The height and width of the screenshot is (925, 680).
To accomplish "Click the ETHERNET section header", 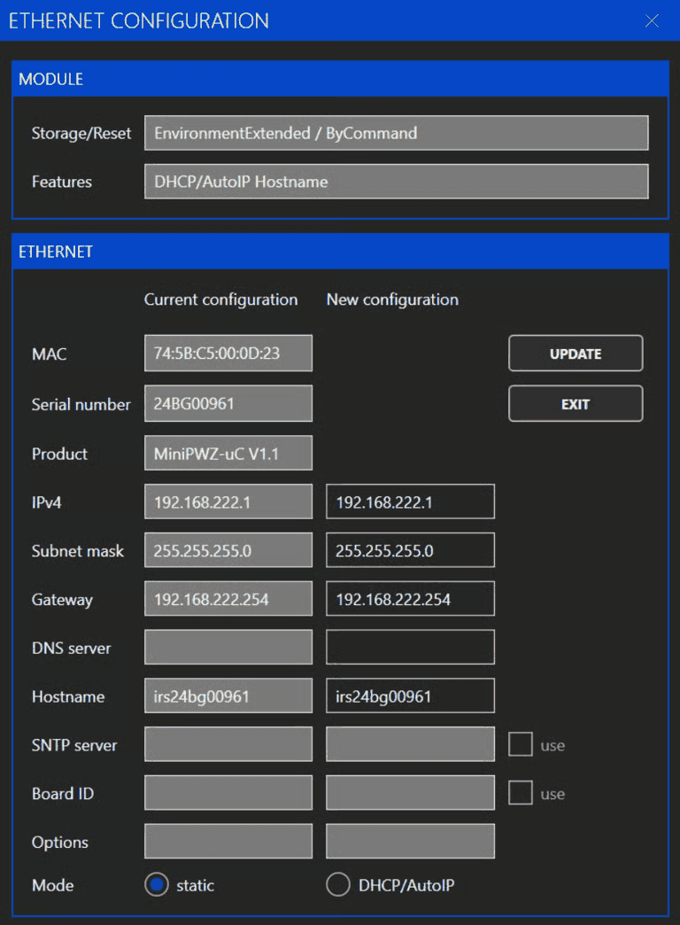I will coord(340,252).
